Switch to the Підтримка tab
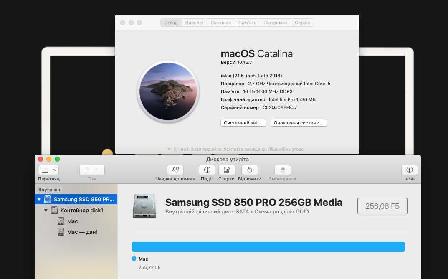The height and width of the screenshot is (279, 448). [x=276, y=23]
